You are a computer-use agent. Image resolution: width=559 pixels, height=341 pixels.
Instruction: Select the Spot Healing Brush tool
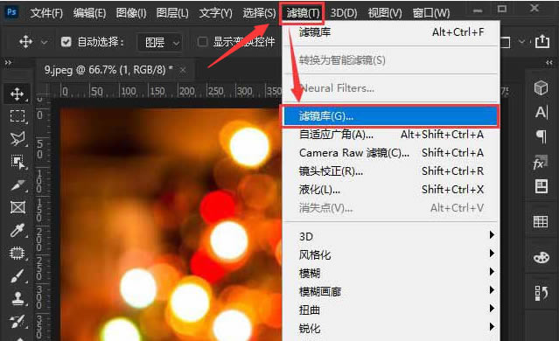[x=17, y=253]
